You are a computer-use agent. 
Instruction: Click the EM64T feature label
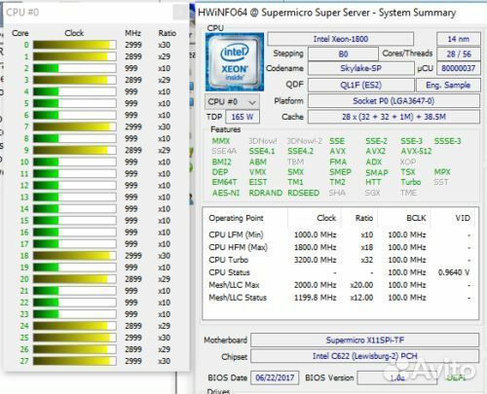coord(224,182)
